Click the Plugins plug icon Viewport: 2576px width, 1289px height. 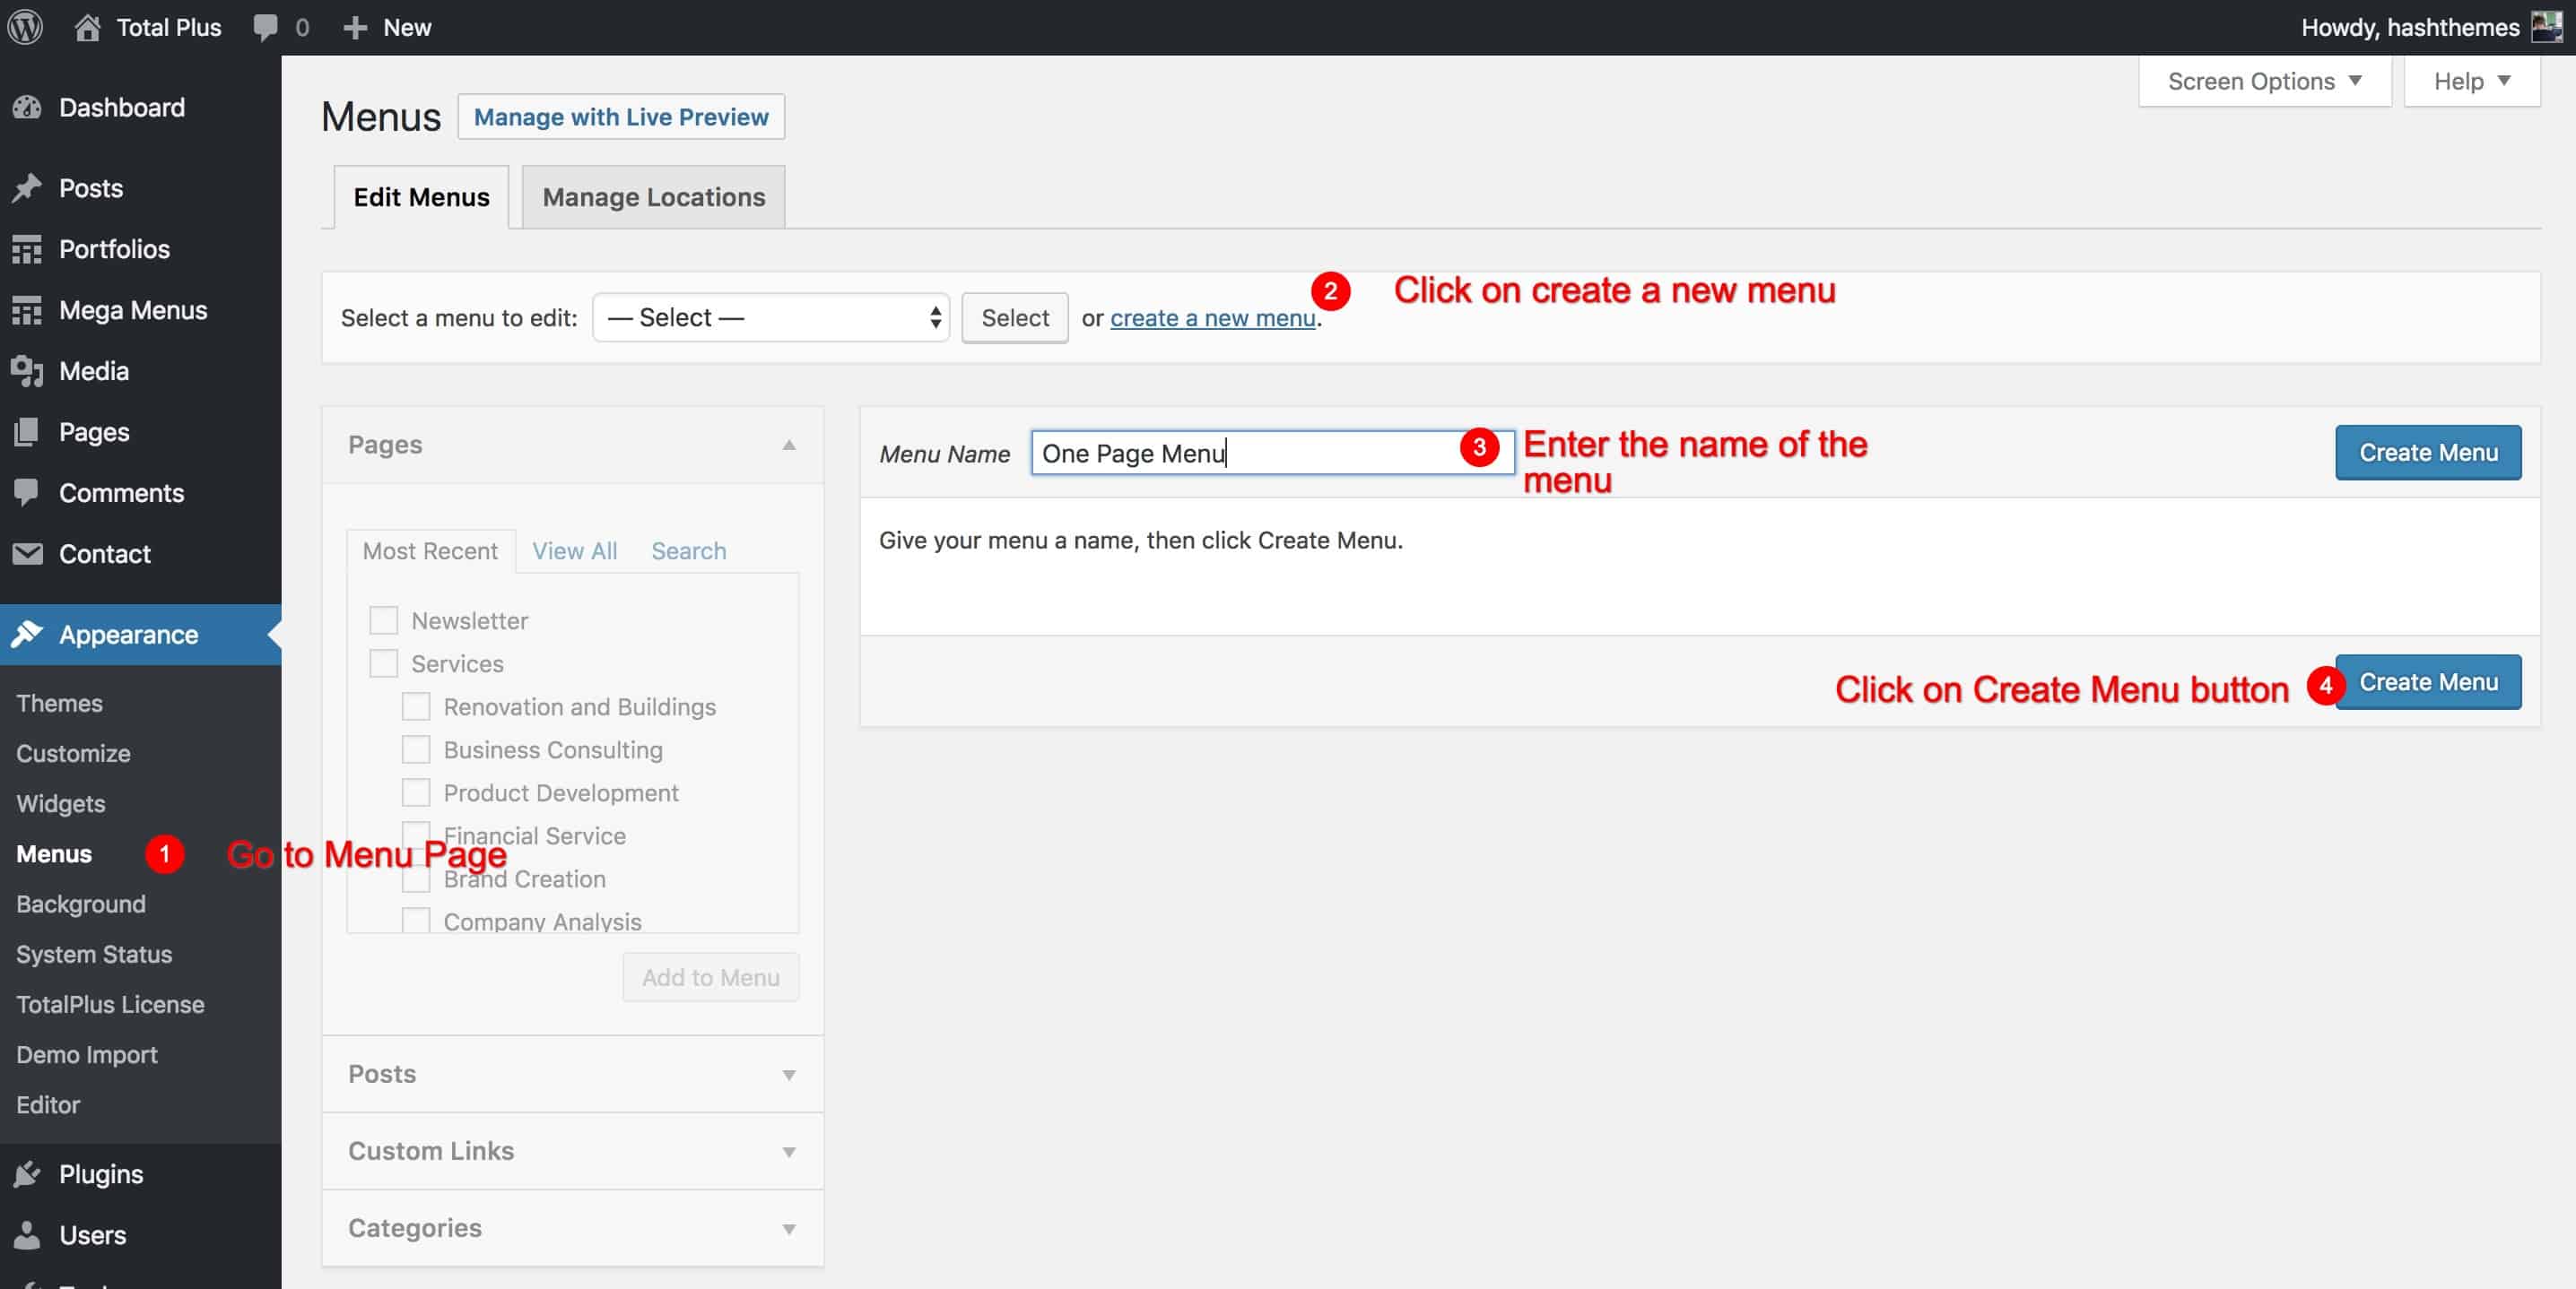(x=27, y=1174)
